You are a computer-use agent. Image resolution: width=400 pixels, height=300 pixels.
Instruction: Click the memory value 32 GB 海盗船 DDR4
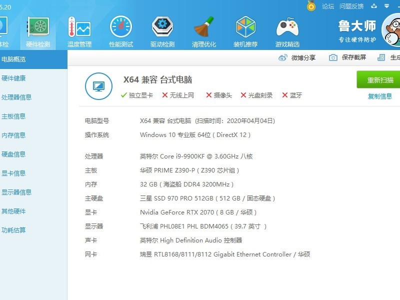coord(186,184)
